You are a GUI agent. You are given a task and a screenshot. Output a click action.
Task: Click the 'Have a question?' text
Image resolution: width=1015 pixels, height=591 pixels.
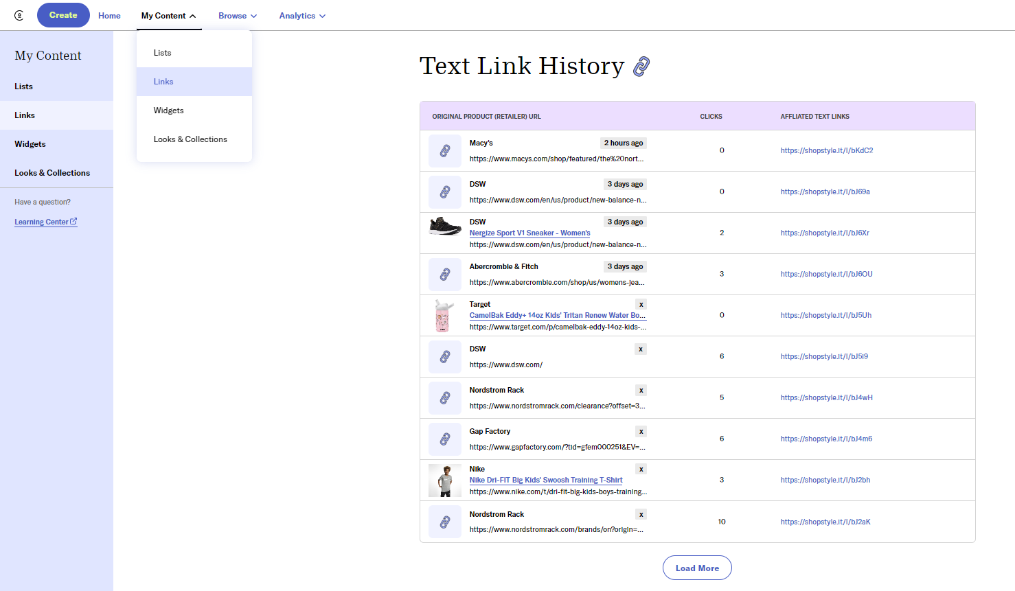pyautogui.click(x=43, y=202)
